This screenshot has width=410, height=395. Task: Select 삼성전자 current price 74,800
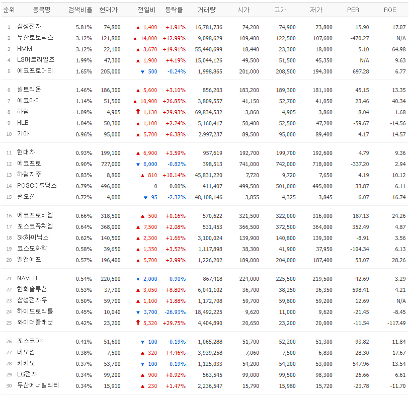(x=112, y=27)
